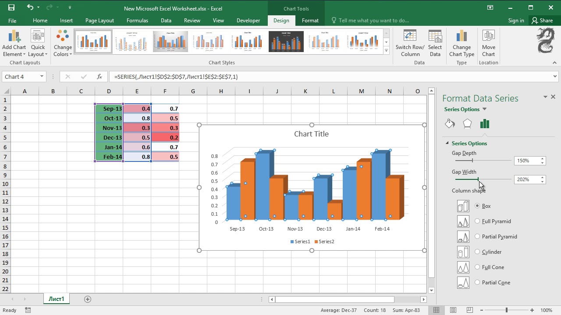Screen dimensions: 561x315
Task: Collapse Series Options section triangle
Action: tap(447, 143)
